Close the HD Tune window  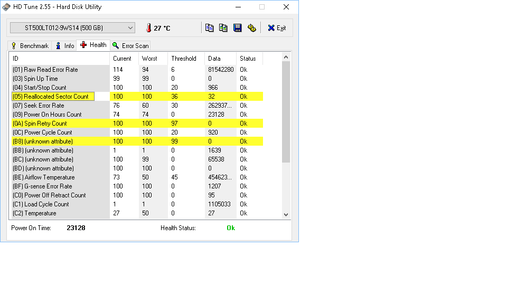click(x=286, y=7)
